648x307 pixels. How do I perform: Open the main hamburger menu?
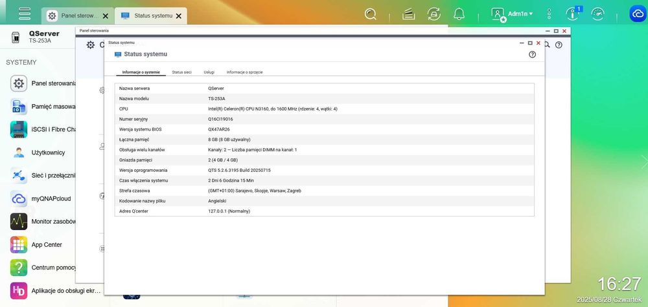tap(25, 13)
